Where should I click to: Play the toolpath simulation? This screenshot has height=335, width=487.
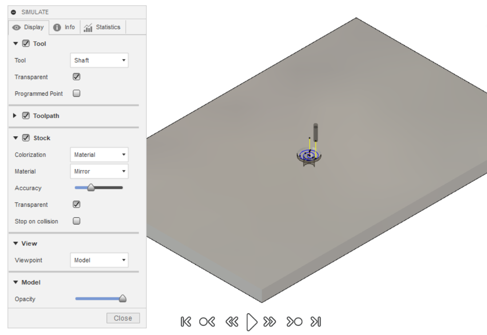[x=251, y=321]
